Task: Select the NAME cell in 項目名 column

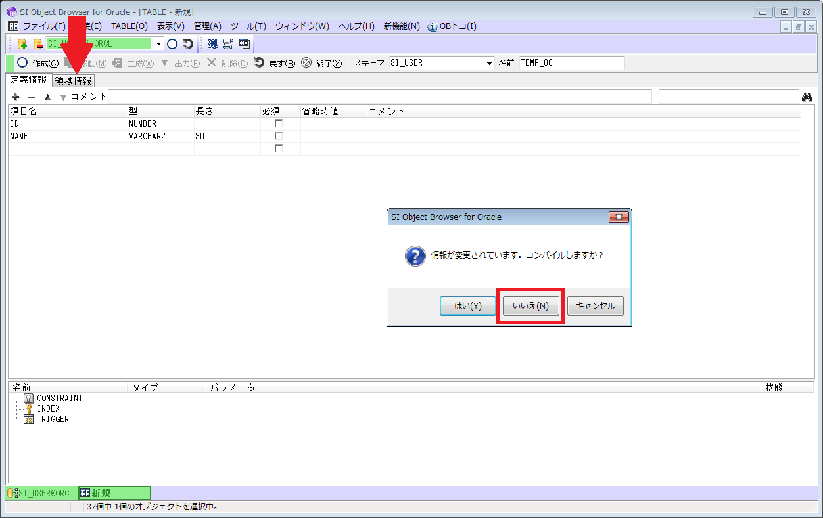Action: [68, 136]
